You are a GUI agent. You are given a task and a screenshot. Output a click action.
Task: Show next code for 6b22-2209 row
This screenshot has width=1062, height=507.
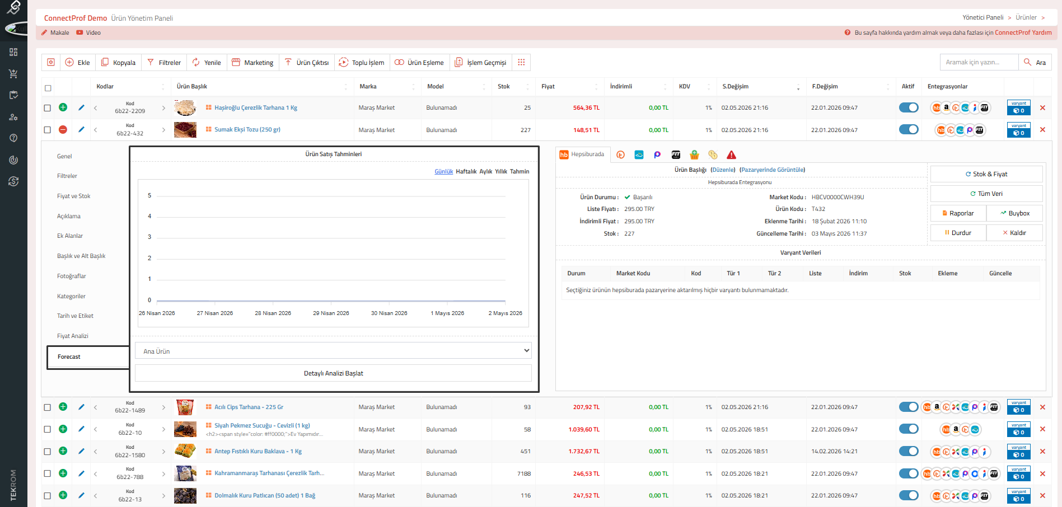pos(163,108)
